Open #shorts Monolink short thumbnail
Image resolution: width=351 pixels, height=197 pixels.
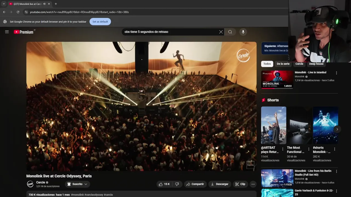(325, 125)
